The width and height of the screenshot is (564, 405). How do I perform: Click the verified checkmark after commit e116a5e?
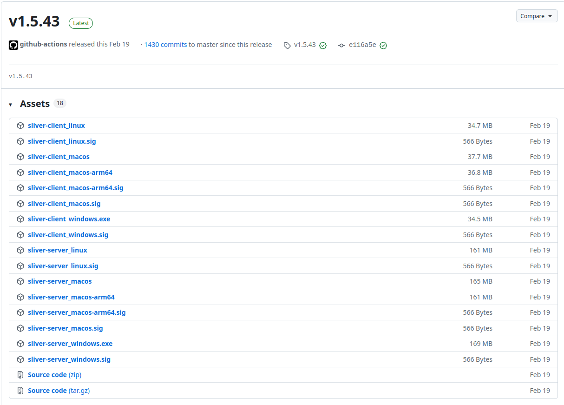click(383, 45)
